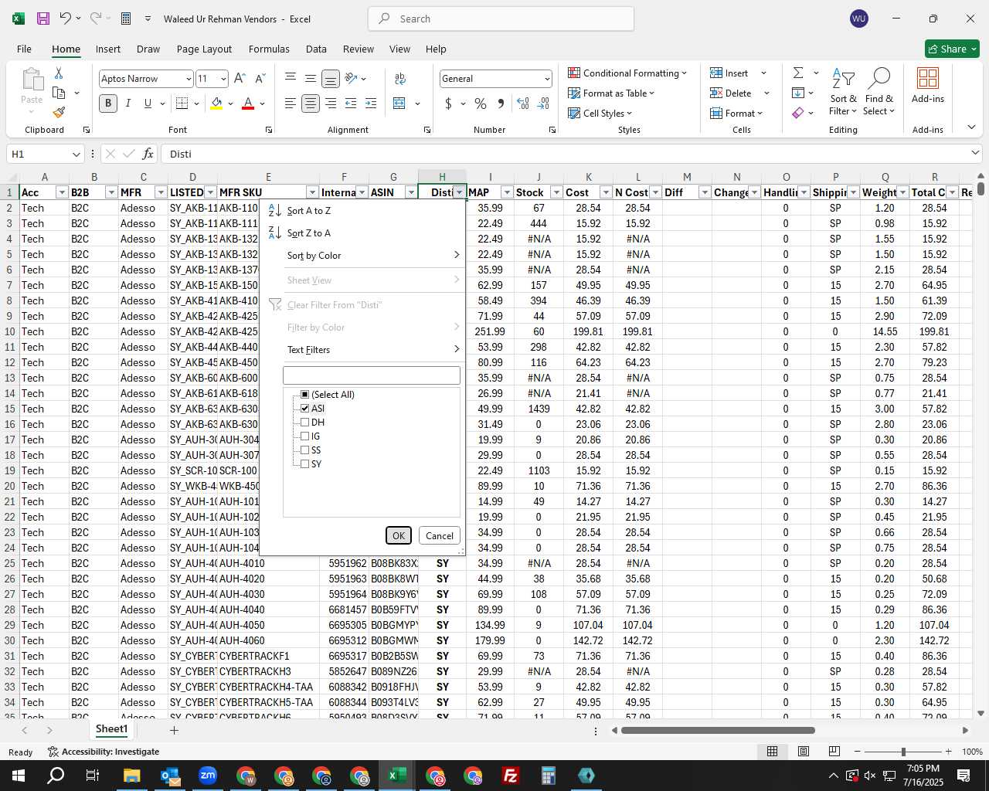Click Cancel in filter menu

[x=440, y=535]
